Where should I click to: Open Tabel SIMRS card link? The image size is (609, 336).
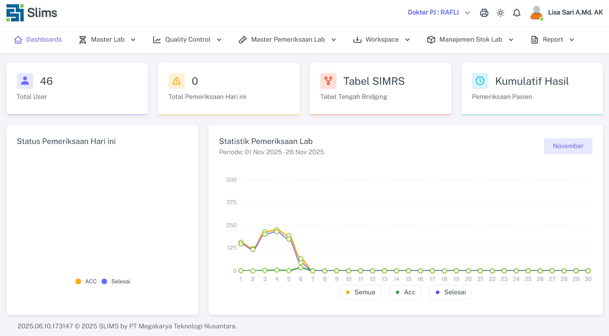[374, 81]
